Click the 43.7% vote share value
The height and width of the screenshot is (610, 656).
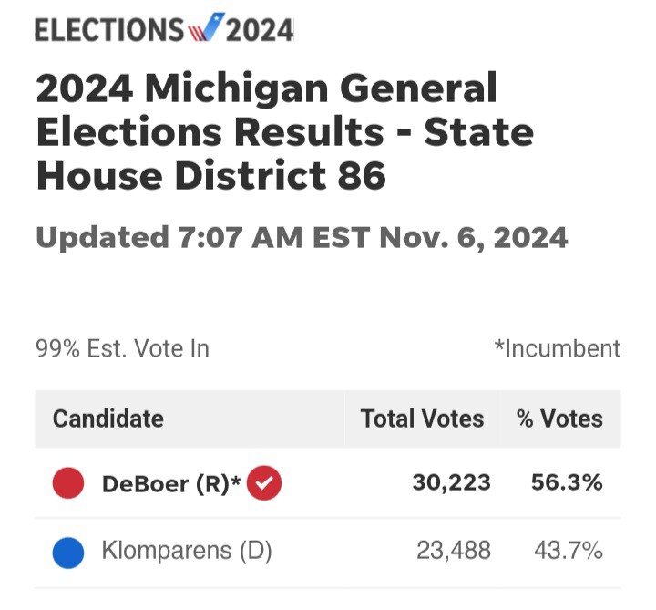pyautogui.click(x=569, y=550)
